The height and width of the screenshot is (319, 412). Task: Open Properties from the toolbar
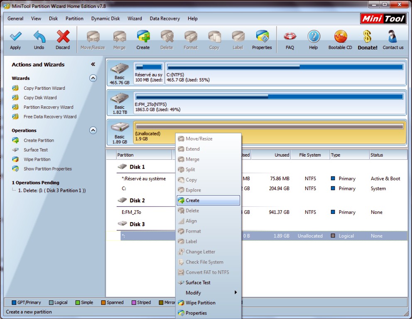262,37
